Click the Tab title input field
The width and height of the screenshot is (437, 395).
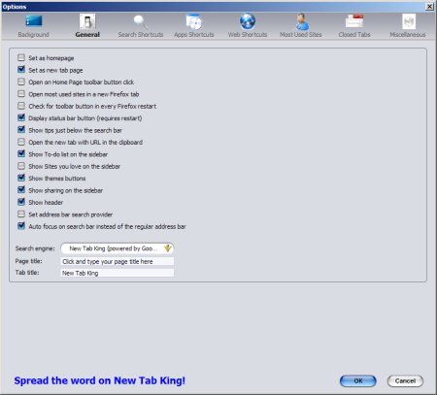[118, 273]
